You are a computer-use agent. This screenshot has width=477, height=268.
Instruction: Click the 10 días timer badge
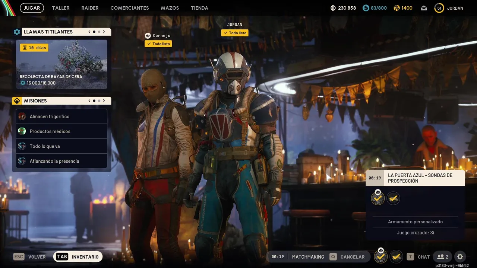point(34,48)
